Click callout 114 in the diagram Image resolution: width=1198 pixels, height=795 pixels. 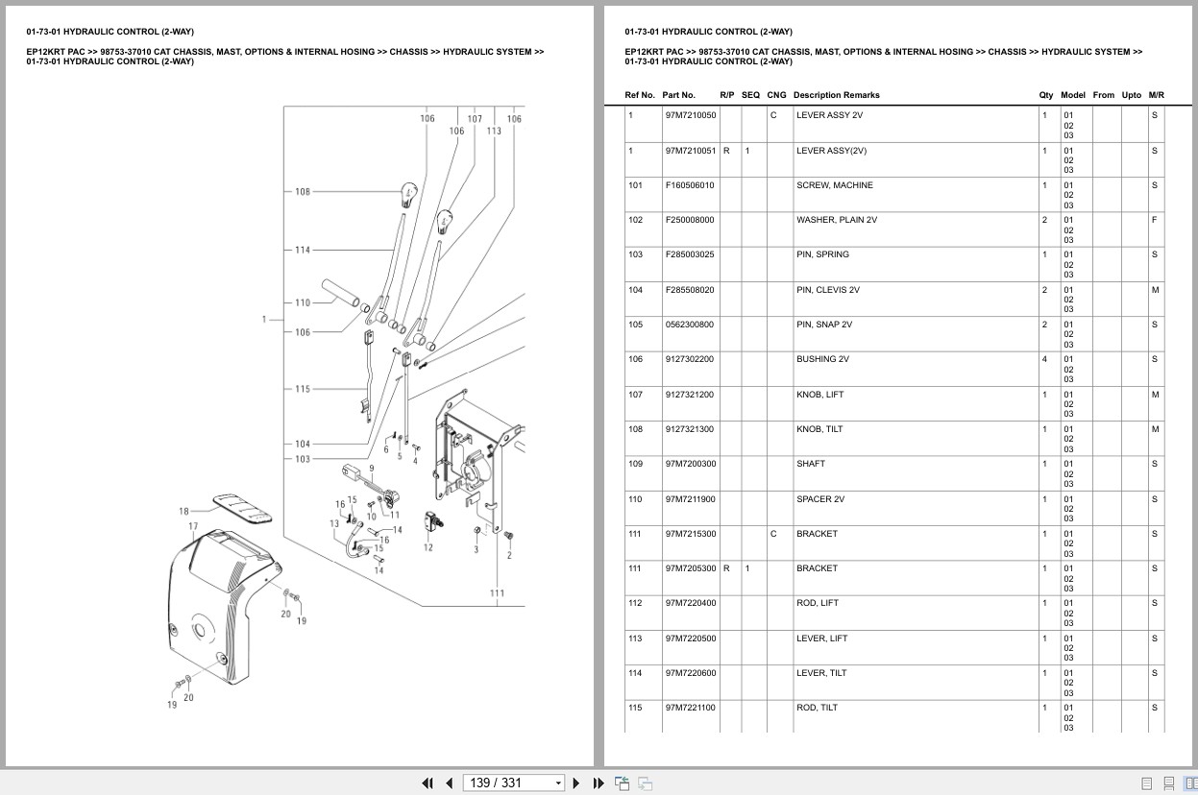click(303, 250)
